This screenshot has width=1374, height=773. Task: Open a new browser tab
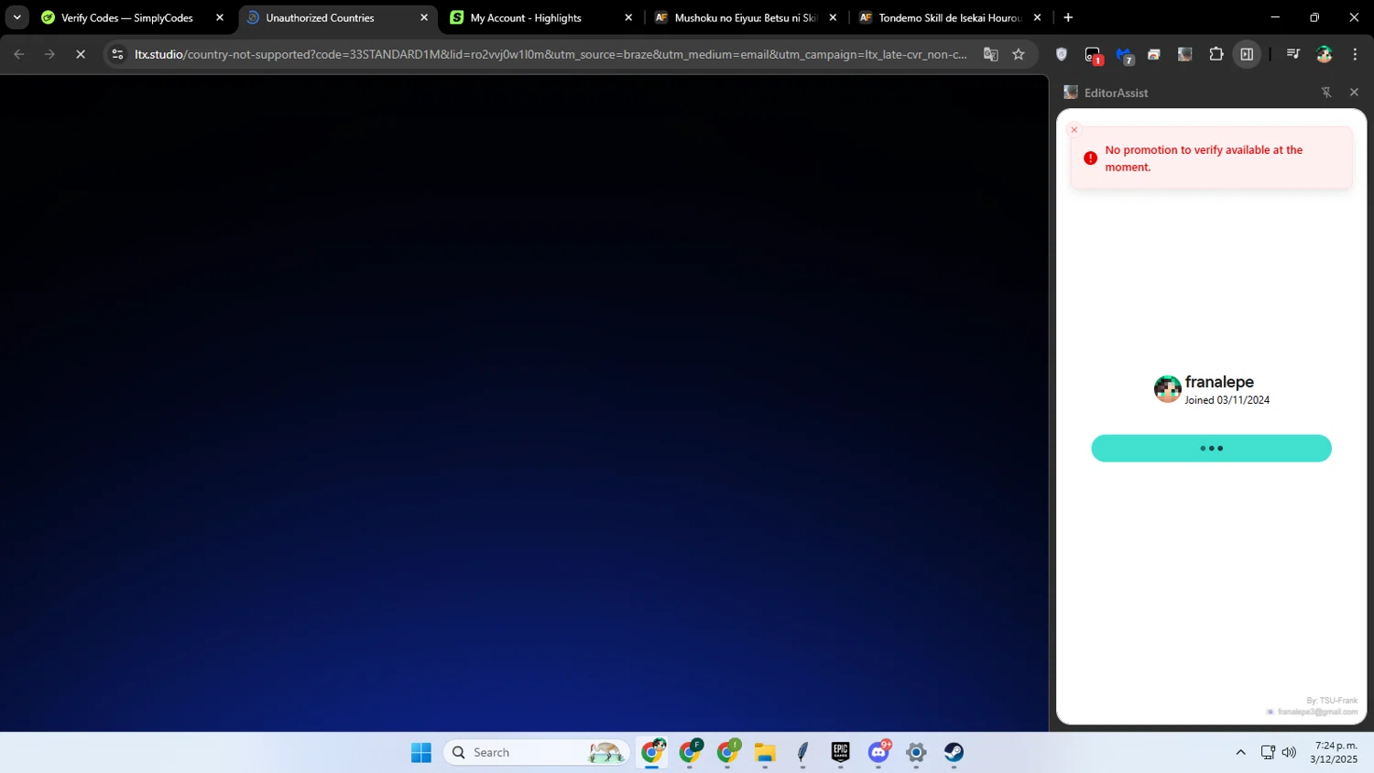tap(1068, 17)
